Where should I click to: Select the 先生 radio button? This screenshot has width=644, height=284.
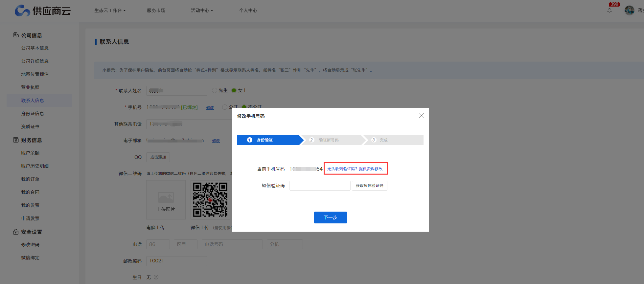pos(215,90)
